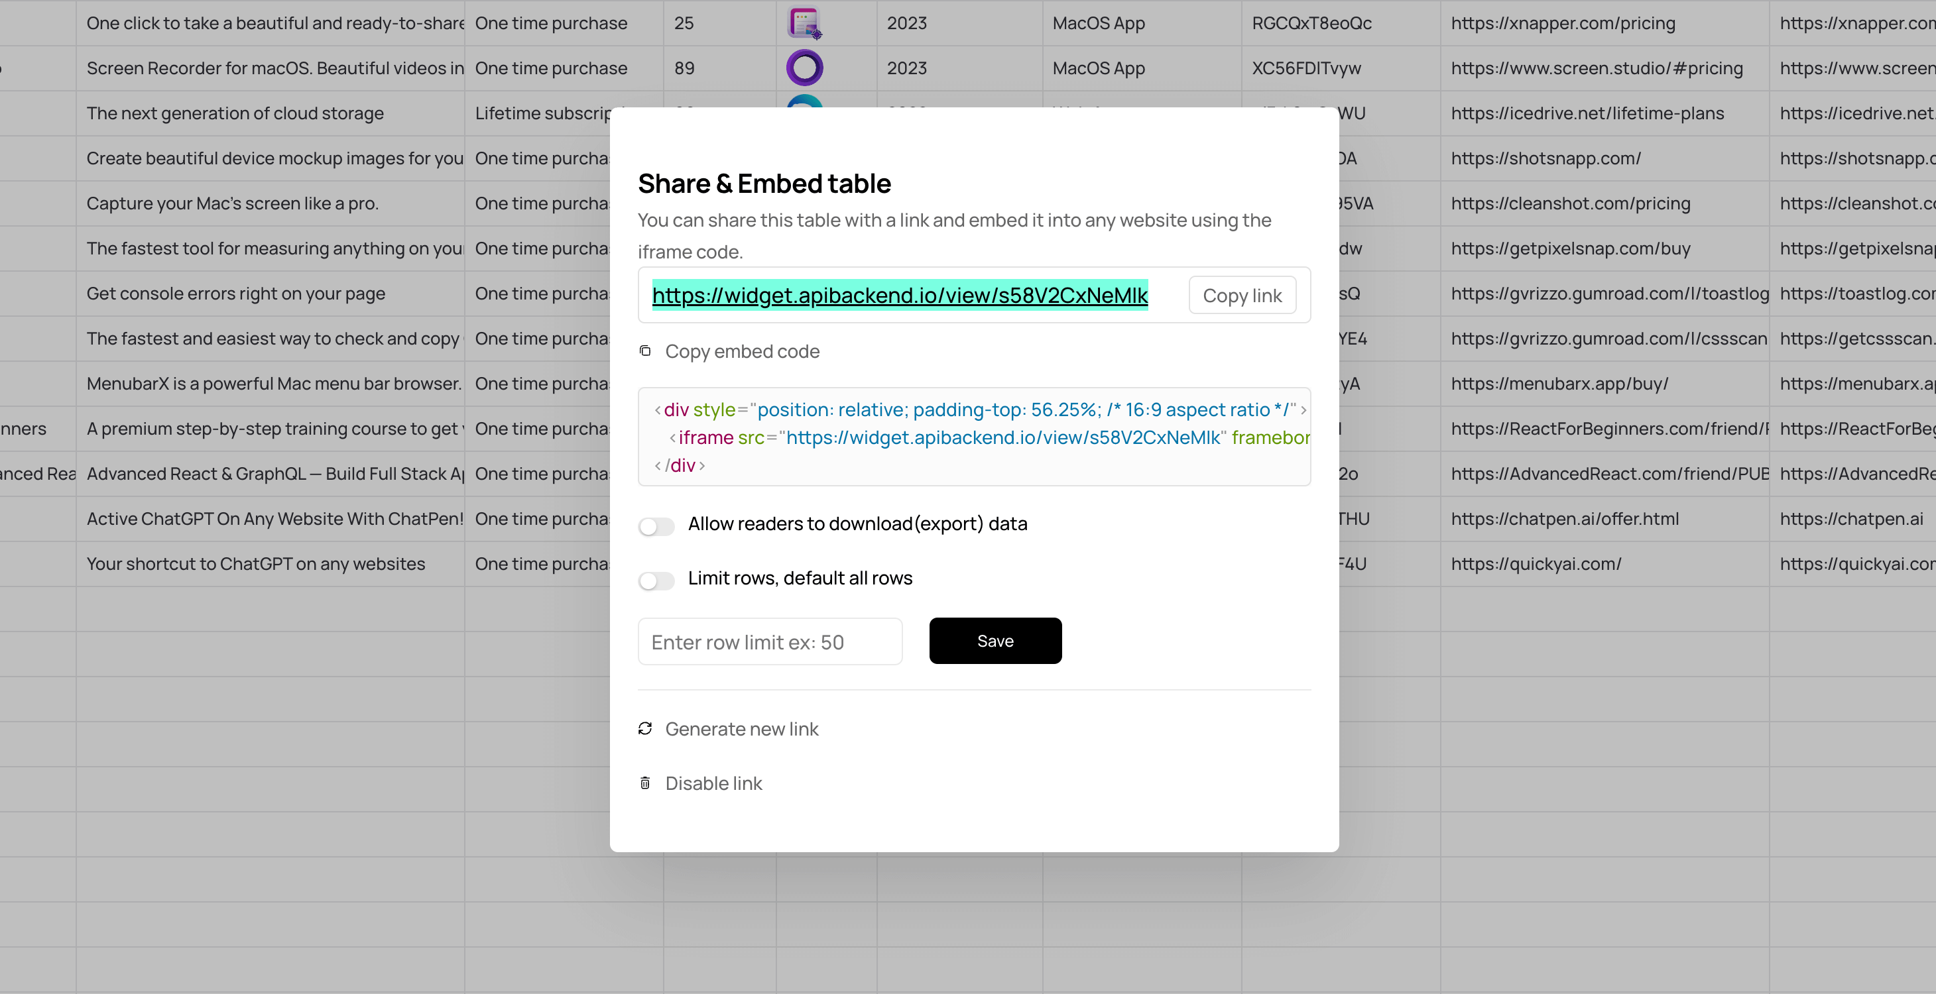
Task: Click the https://icedrive.net/lifetime-plans cell
Action: 1604,113
